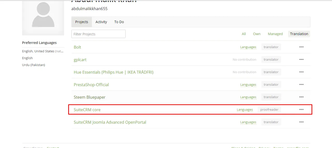Viewport: 332px width, 148px height.
Task: Click the Preferred Languages heading
Action: [39, 43]
